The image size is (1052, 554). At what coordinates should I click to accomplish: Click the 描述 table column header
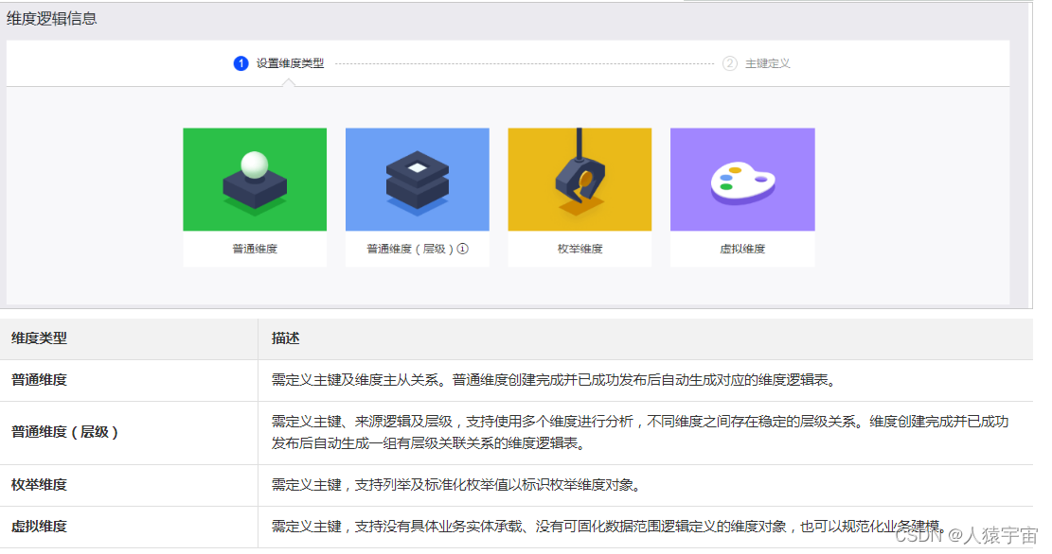(281, 338)
